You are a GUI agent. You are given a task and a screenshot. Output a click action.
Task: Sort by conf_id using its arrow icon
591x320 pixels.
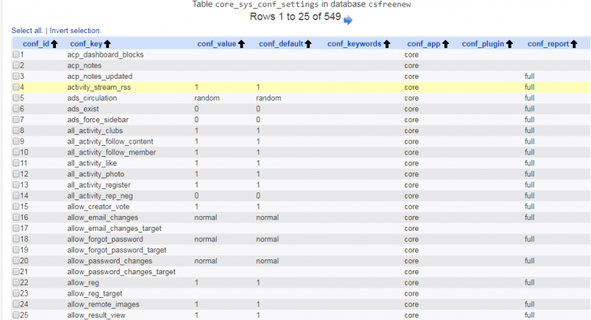[x=54, y=43]
